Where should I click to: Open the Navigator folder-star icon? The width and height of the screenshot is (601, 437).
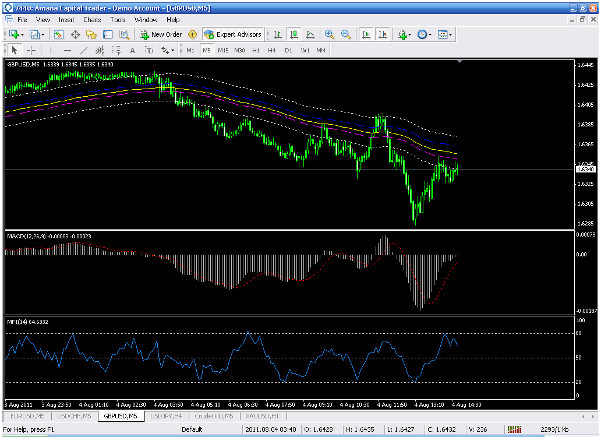coord(91,34)
